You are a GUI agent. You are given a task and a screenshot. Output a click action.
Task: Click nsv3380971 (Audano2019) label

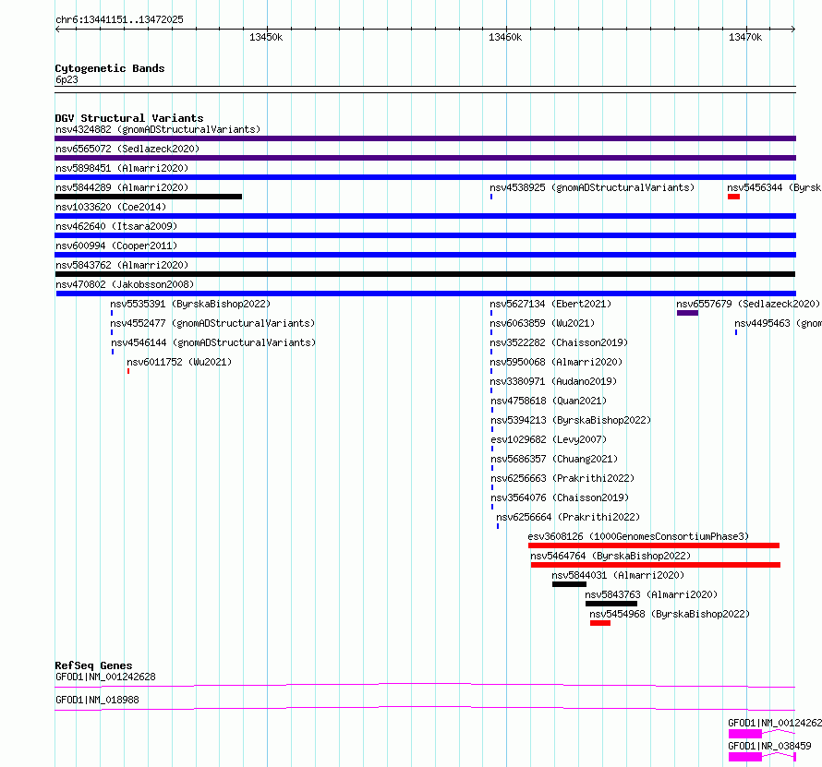pos(553,381)
